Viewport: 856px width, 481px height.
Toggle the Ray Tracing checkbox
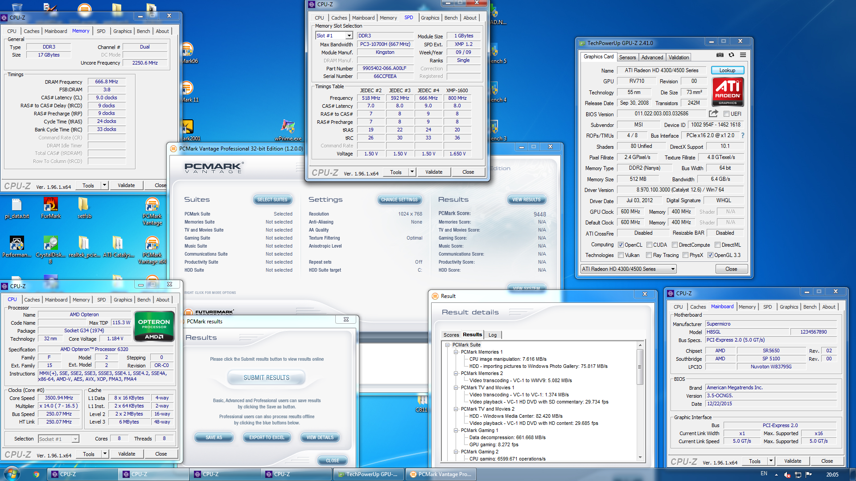(649, 255)
